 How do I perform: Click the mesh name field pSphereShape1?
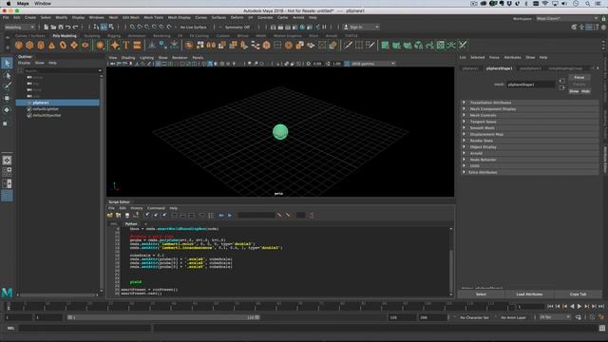click(x=530, y=85)
